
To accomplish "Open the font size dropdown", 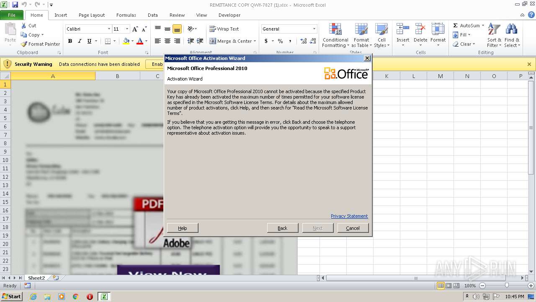I will pyautogui.click(x=127, y=29).
